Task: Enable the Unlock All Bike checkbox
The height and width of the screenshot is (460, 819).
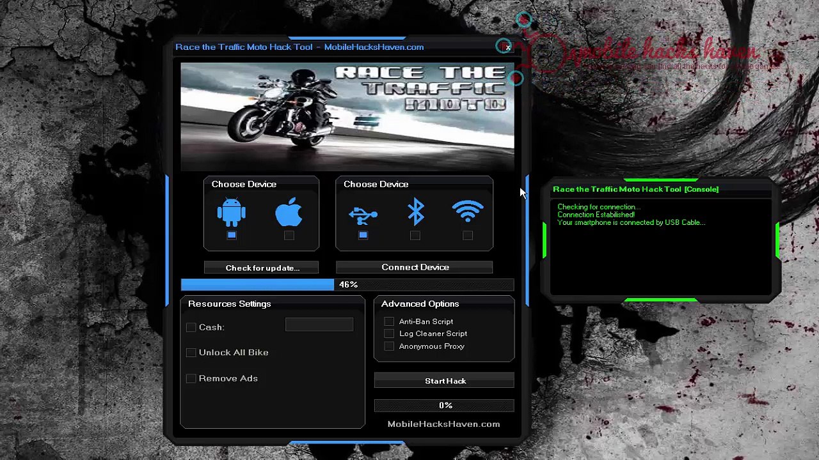Action: 191,353
